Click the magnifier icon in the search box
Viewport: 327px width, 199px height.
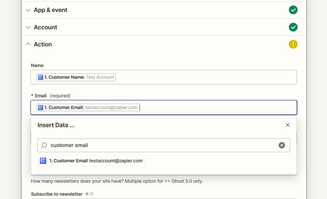(44, 145)
